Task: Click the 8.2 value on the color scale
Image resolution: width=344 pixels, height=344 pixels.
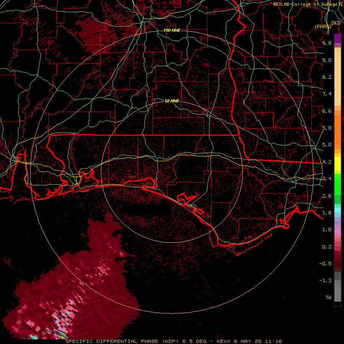Action: 327,77
